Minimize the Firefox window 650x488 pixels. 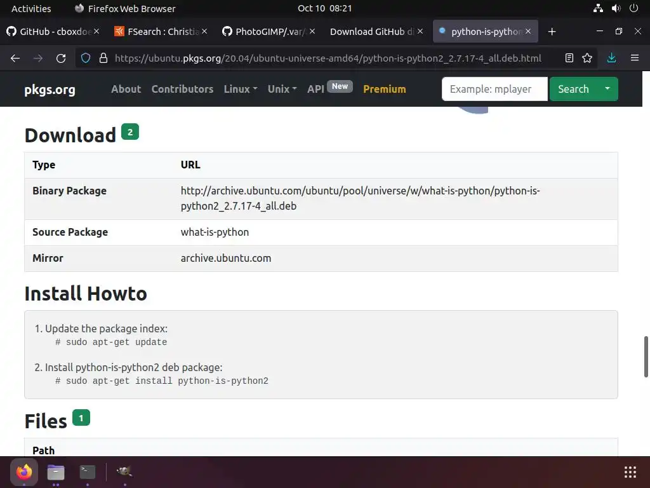(x=599, y=31)
